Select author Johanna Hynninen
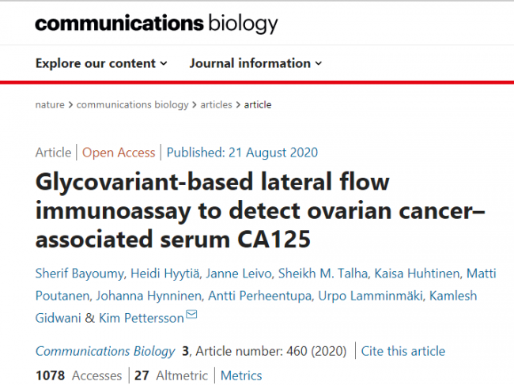 pyautogui.click(x=149, y=296)
